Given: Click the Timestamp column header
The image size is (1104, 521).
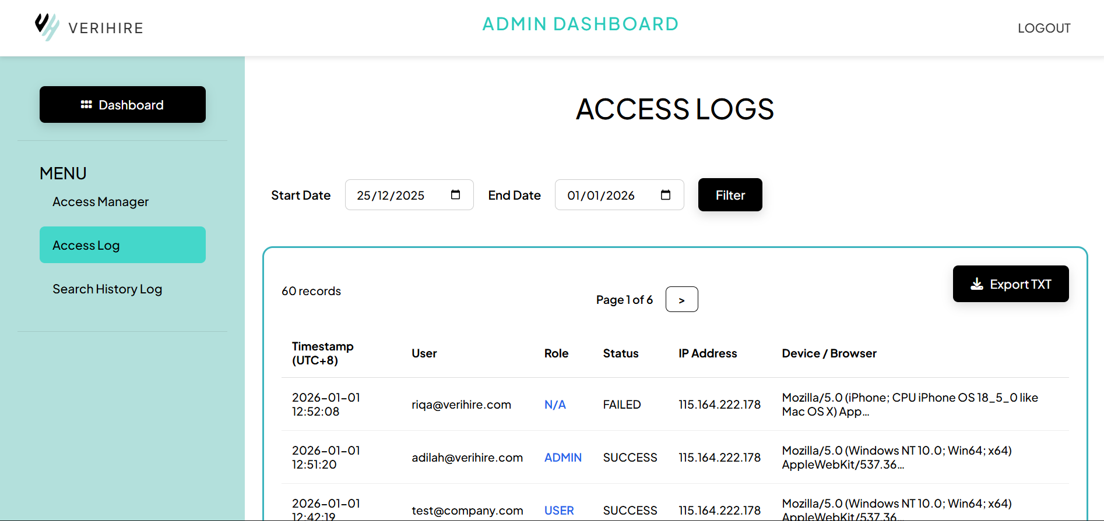Looking at the screenshot, I should (322, 353).
